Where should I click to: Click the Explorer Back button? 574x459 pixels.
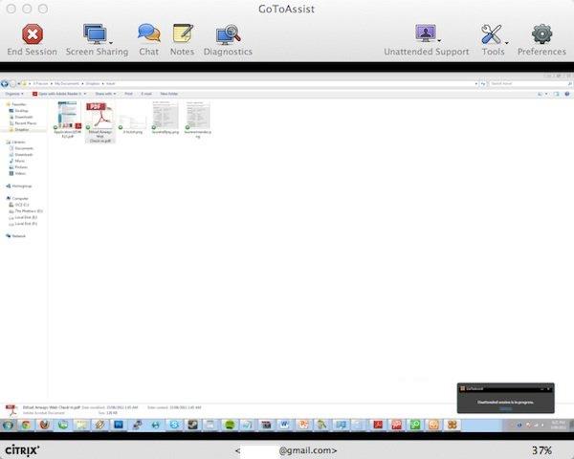(5, 84)
